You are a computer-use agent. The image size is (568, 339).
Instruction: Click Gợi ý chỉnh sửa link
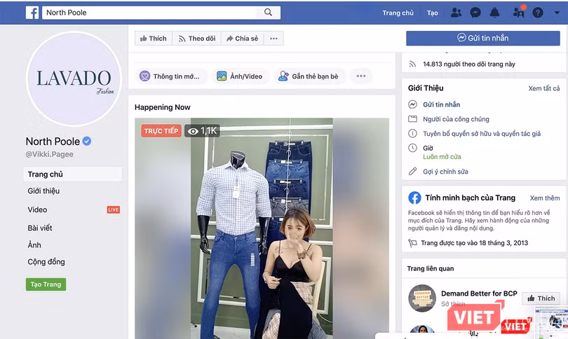(445, 172)
